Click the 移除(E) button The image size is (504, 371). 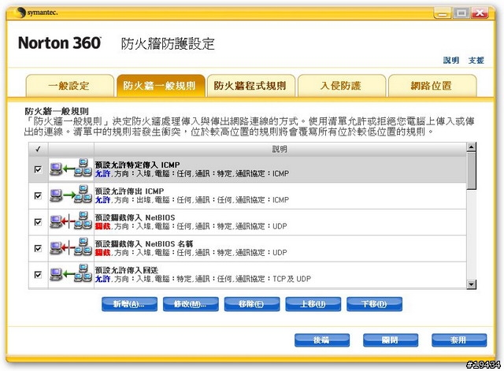click(252, 304)
